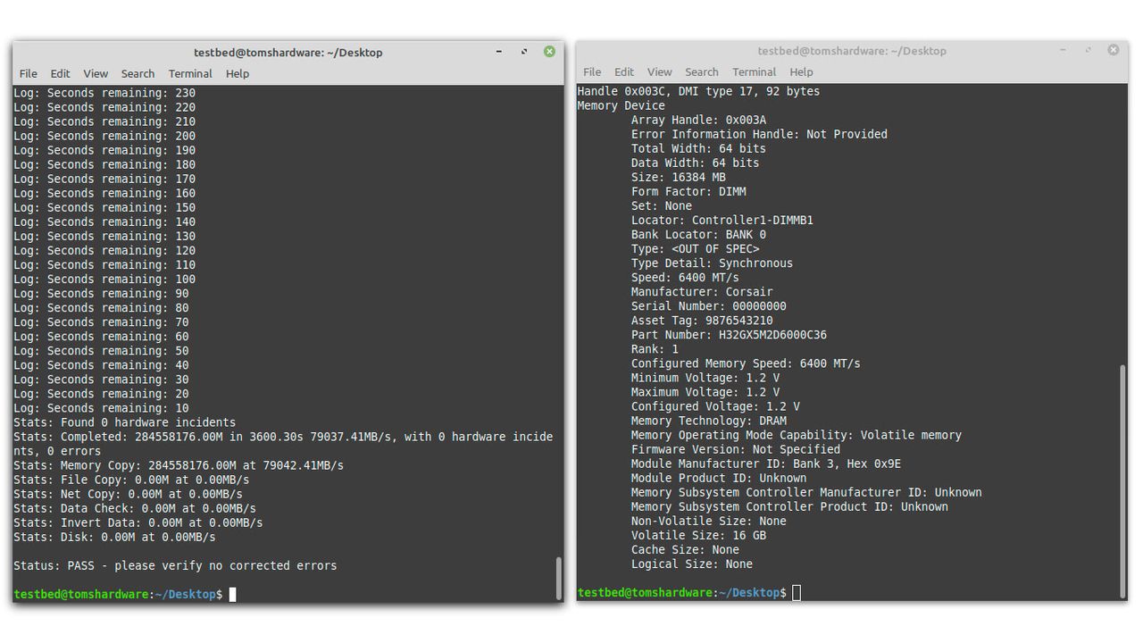
Task: Click the 'Seconds remaining: 230' log line
Action: pos(104,93)
